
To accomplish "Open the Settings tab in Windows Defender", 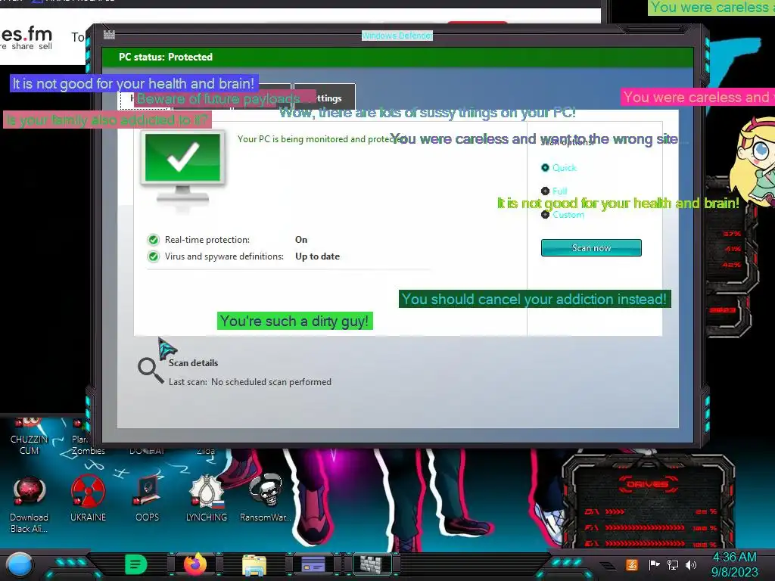I will point(325,98).
